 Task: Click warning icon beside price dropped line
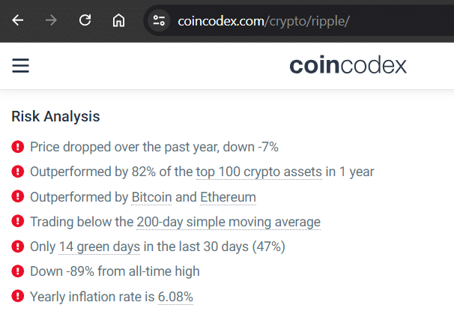click(x=18, y=147)
